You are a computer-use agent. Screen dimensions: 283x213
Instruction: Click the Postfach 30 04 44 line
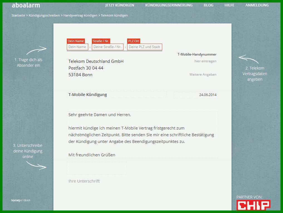pos(86,68)
